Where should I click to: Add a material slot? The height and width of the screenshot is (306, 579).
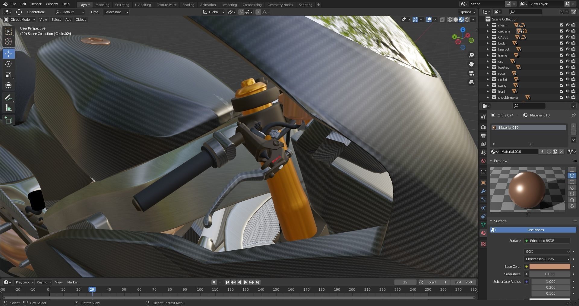(x=573, y=126)
